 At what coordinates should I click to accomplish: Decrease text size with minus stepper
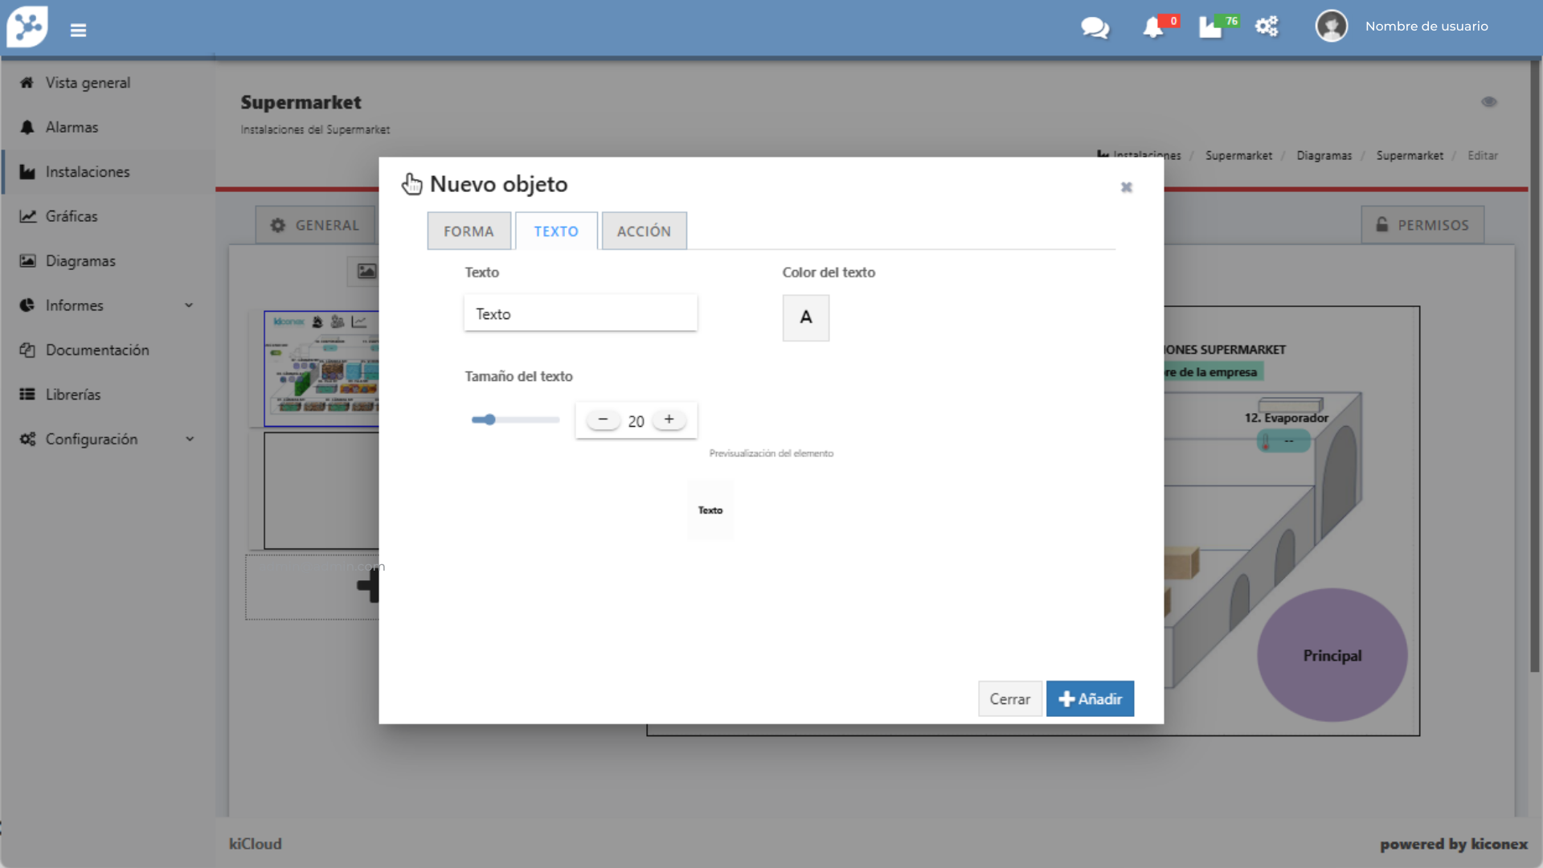coord(603,420)
